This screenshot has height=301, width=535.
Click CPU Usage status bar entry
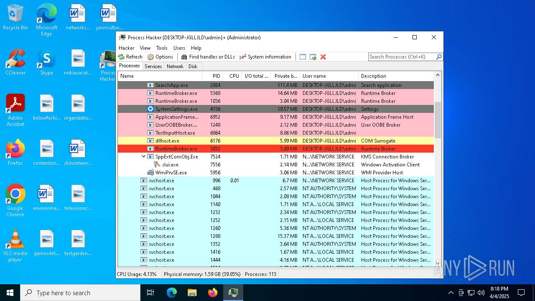tap(137, 274)
